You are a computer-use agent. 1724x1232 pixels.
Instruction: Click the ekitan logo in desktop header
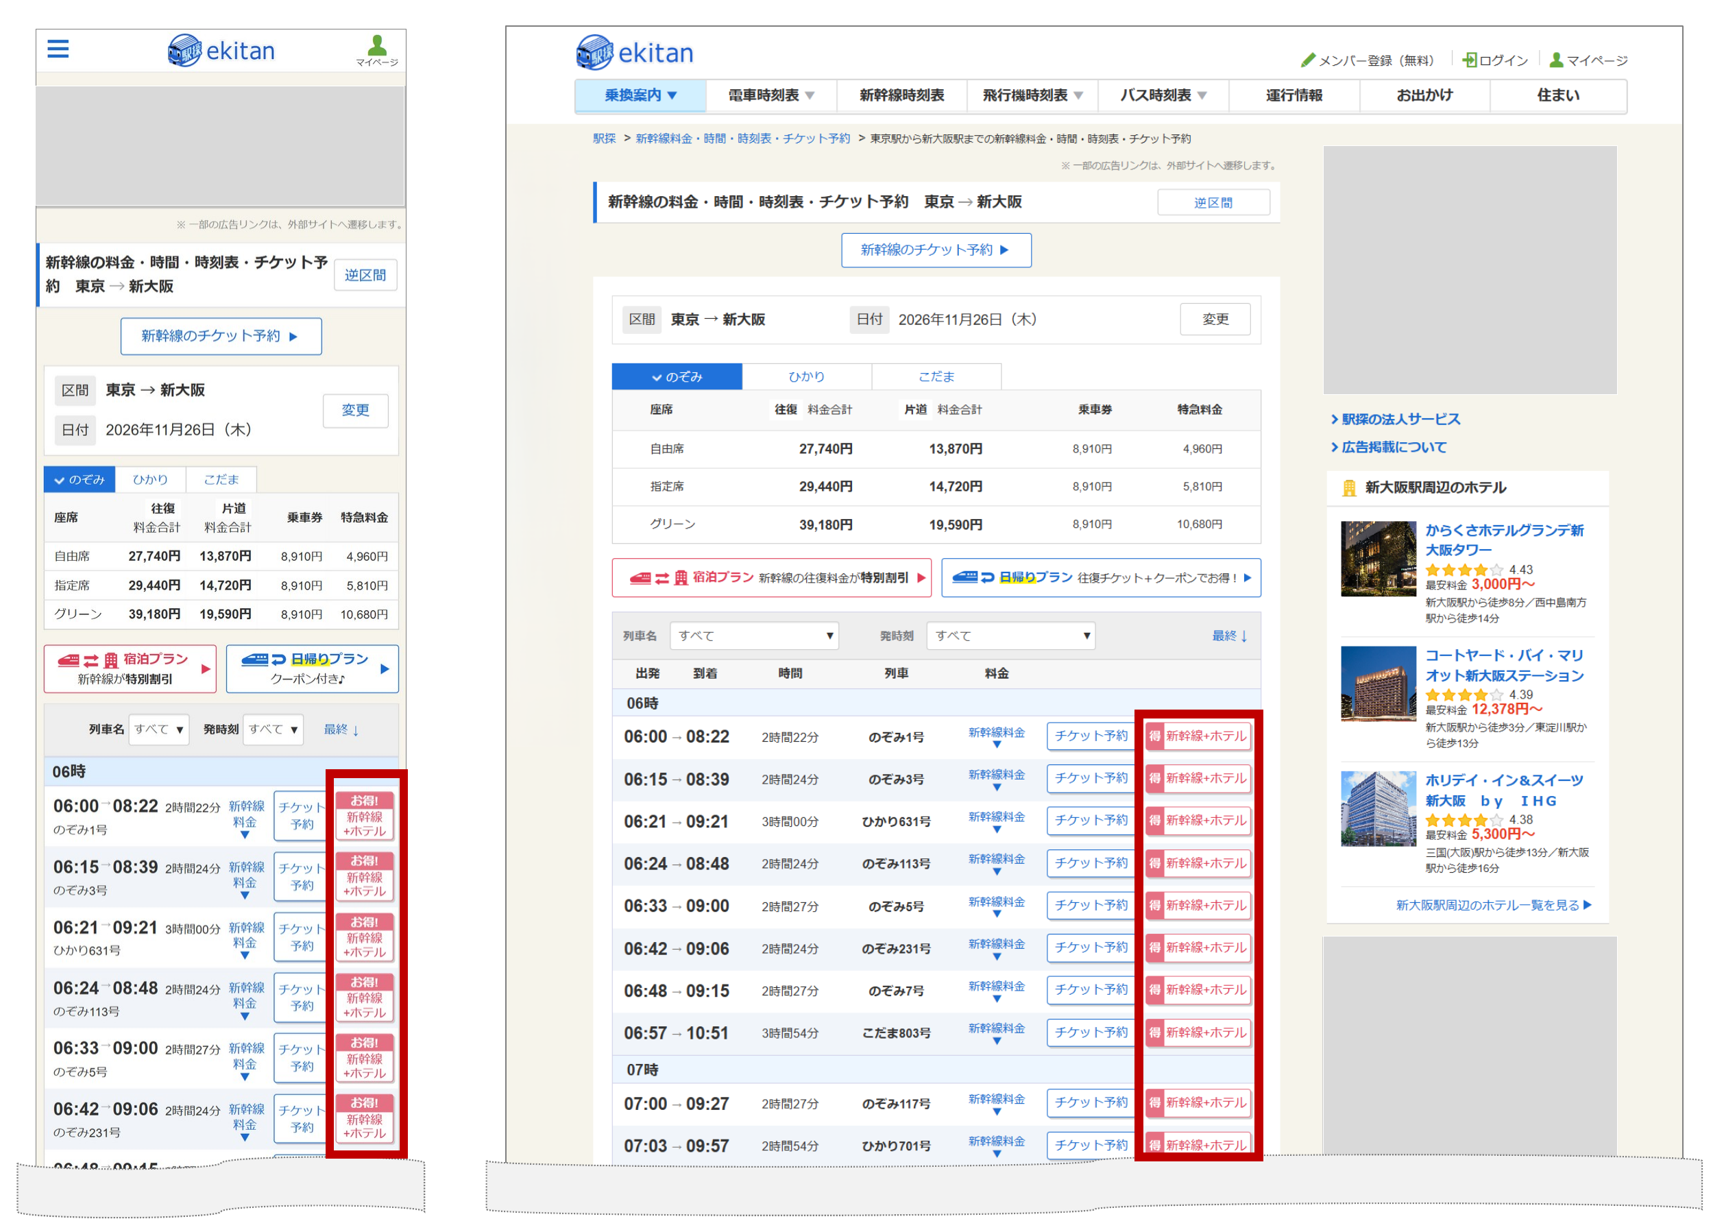click(x=634, y=52)
